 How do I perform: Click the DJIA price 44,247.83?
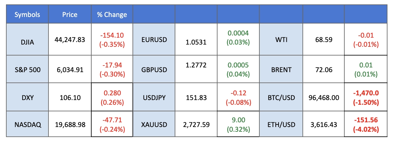coord(70,40)
